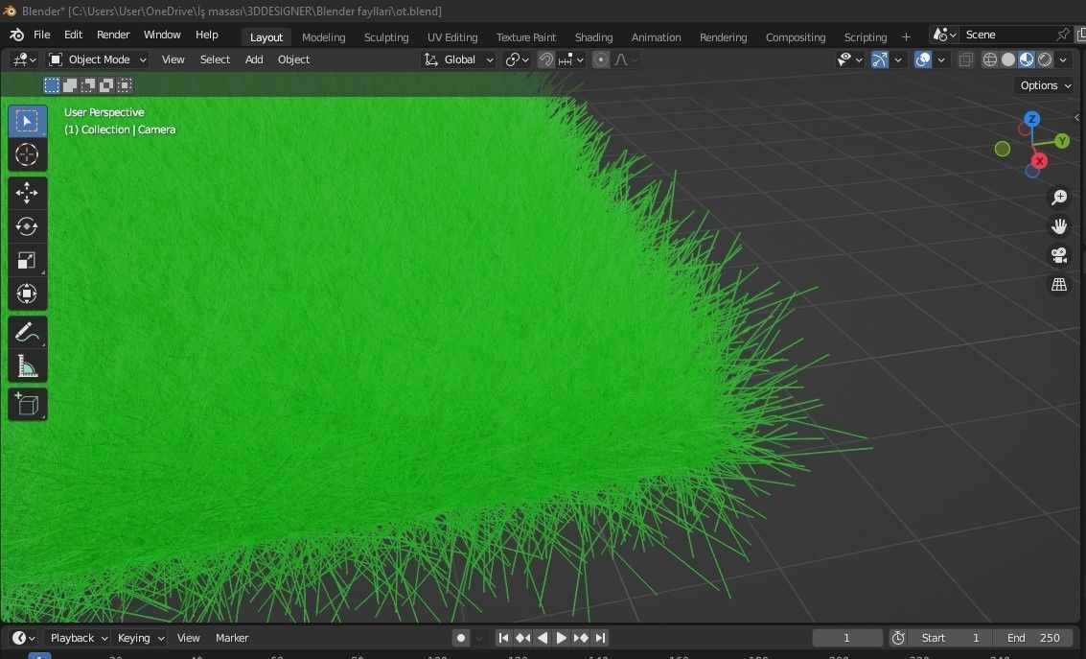Select the Add Cube tool
1086x659 pixels.
point(28,405)
